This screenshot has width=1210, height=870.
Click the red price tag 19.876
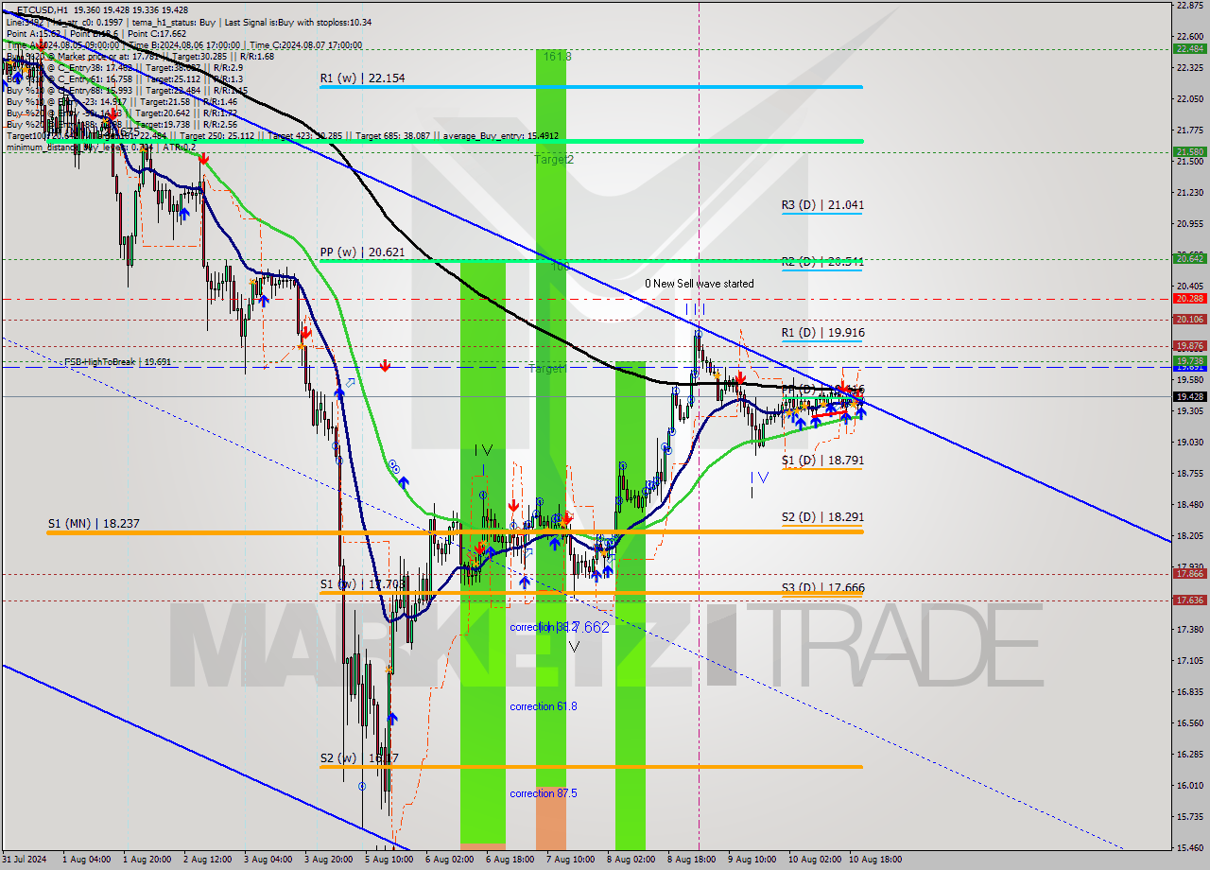[x=1189, y=346]
